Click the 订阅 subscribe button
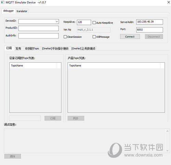The image size is (171, 165). tap(53, 118)
